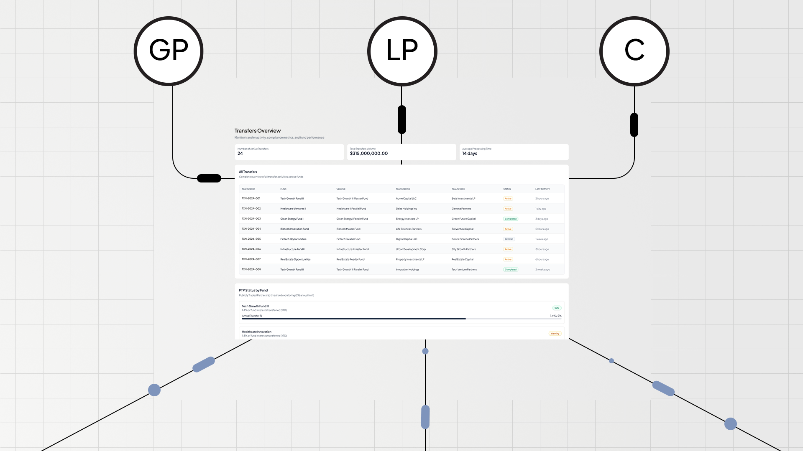Click the C circle node
The image size is (803, 451).
click(x=634, y=51)
